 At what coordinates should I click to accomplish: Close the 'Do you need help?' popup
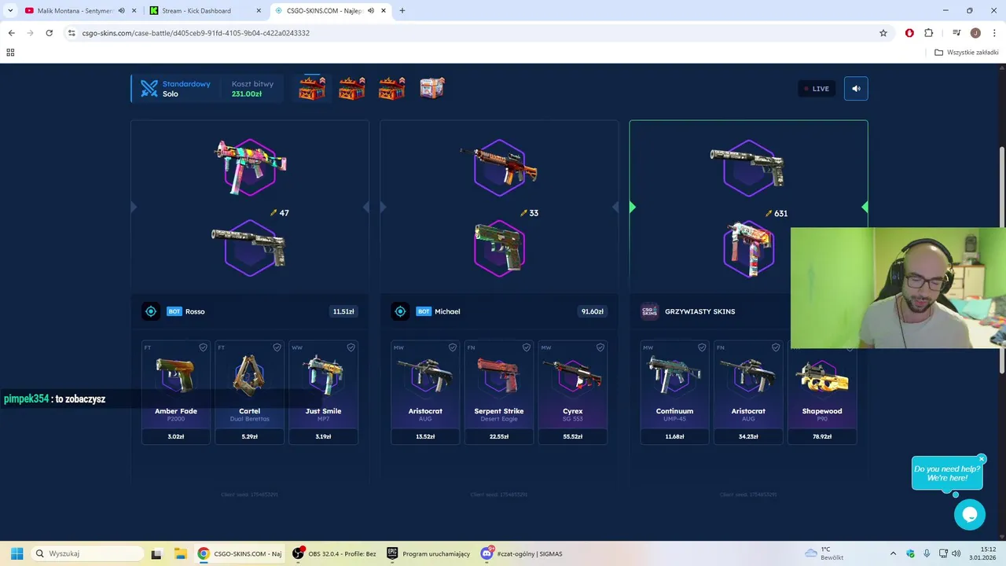982,459
